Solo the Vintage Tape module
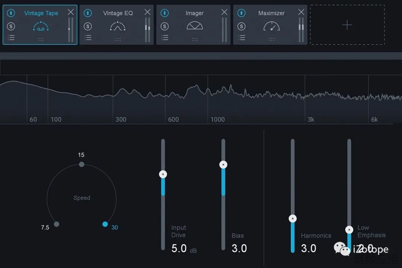Image resolution: width=402 pixels, height=268 pixels. coord(11,26)
